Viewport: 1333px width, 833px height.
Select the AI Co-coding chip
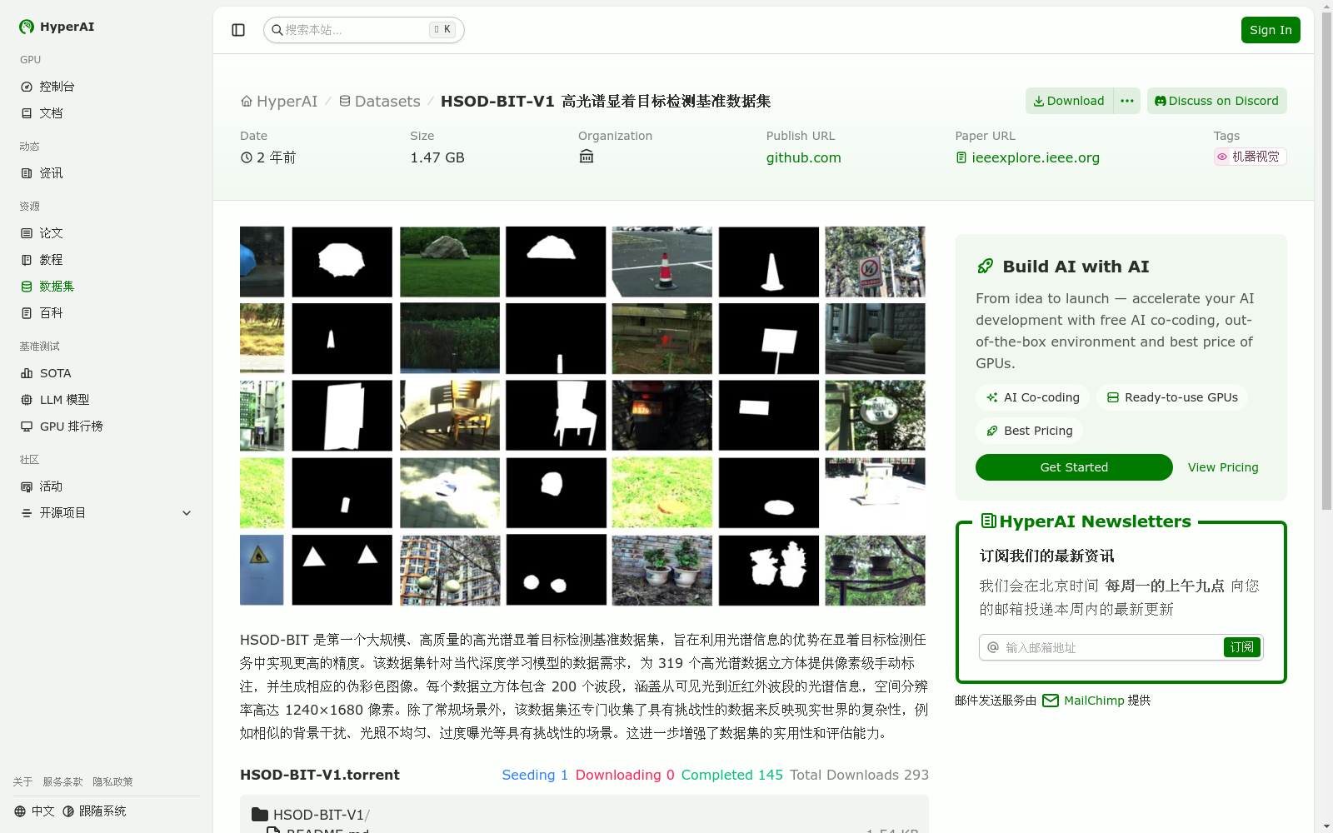click(1033, 397)
